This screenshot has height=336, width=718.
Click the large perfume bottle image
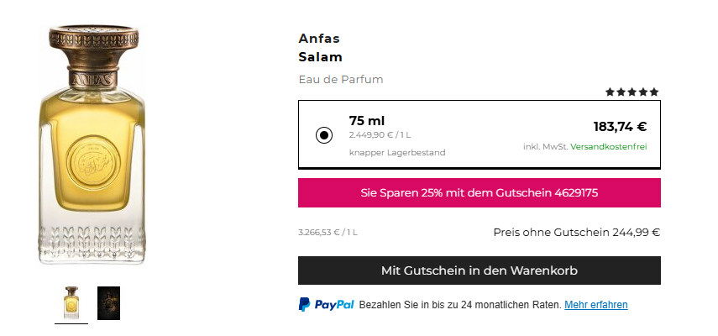click(x=92, y=144)
